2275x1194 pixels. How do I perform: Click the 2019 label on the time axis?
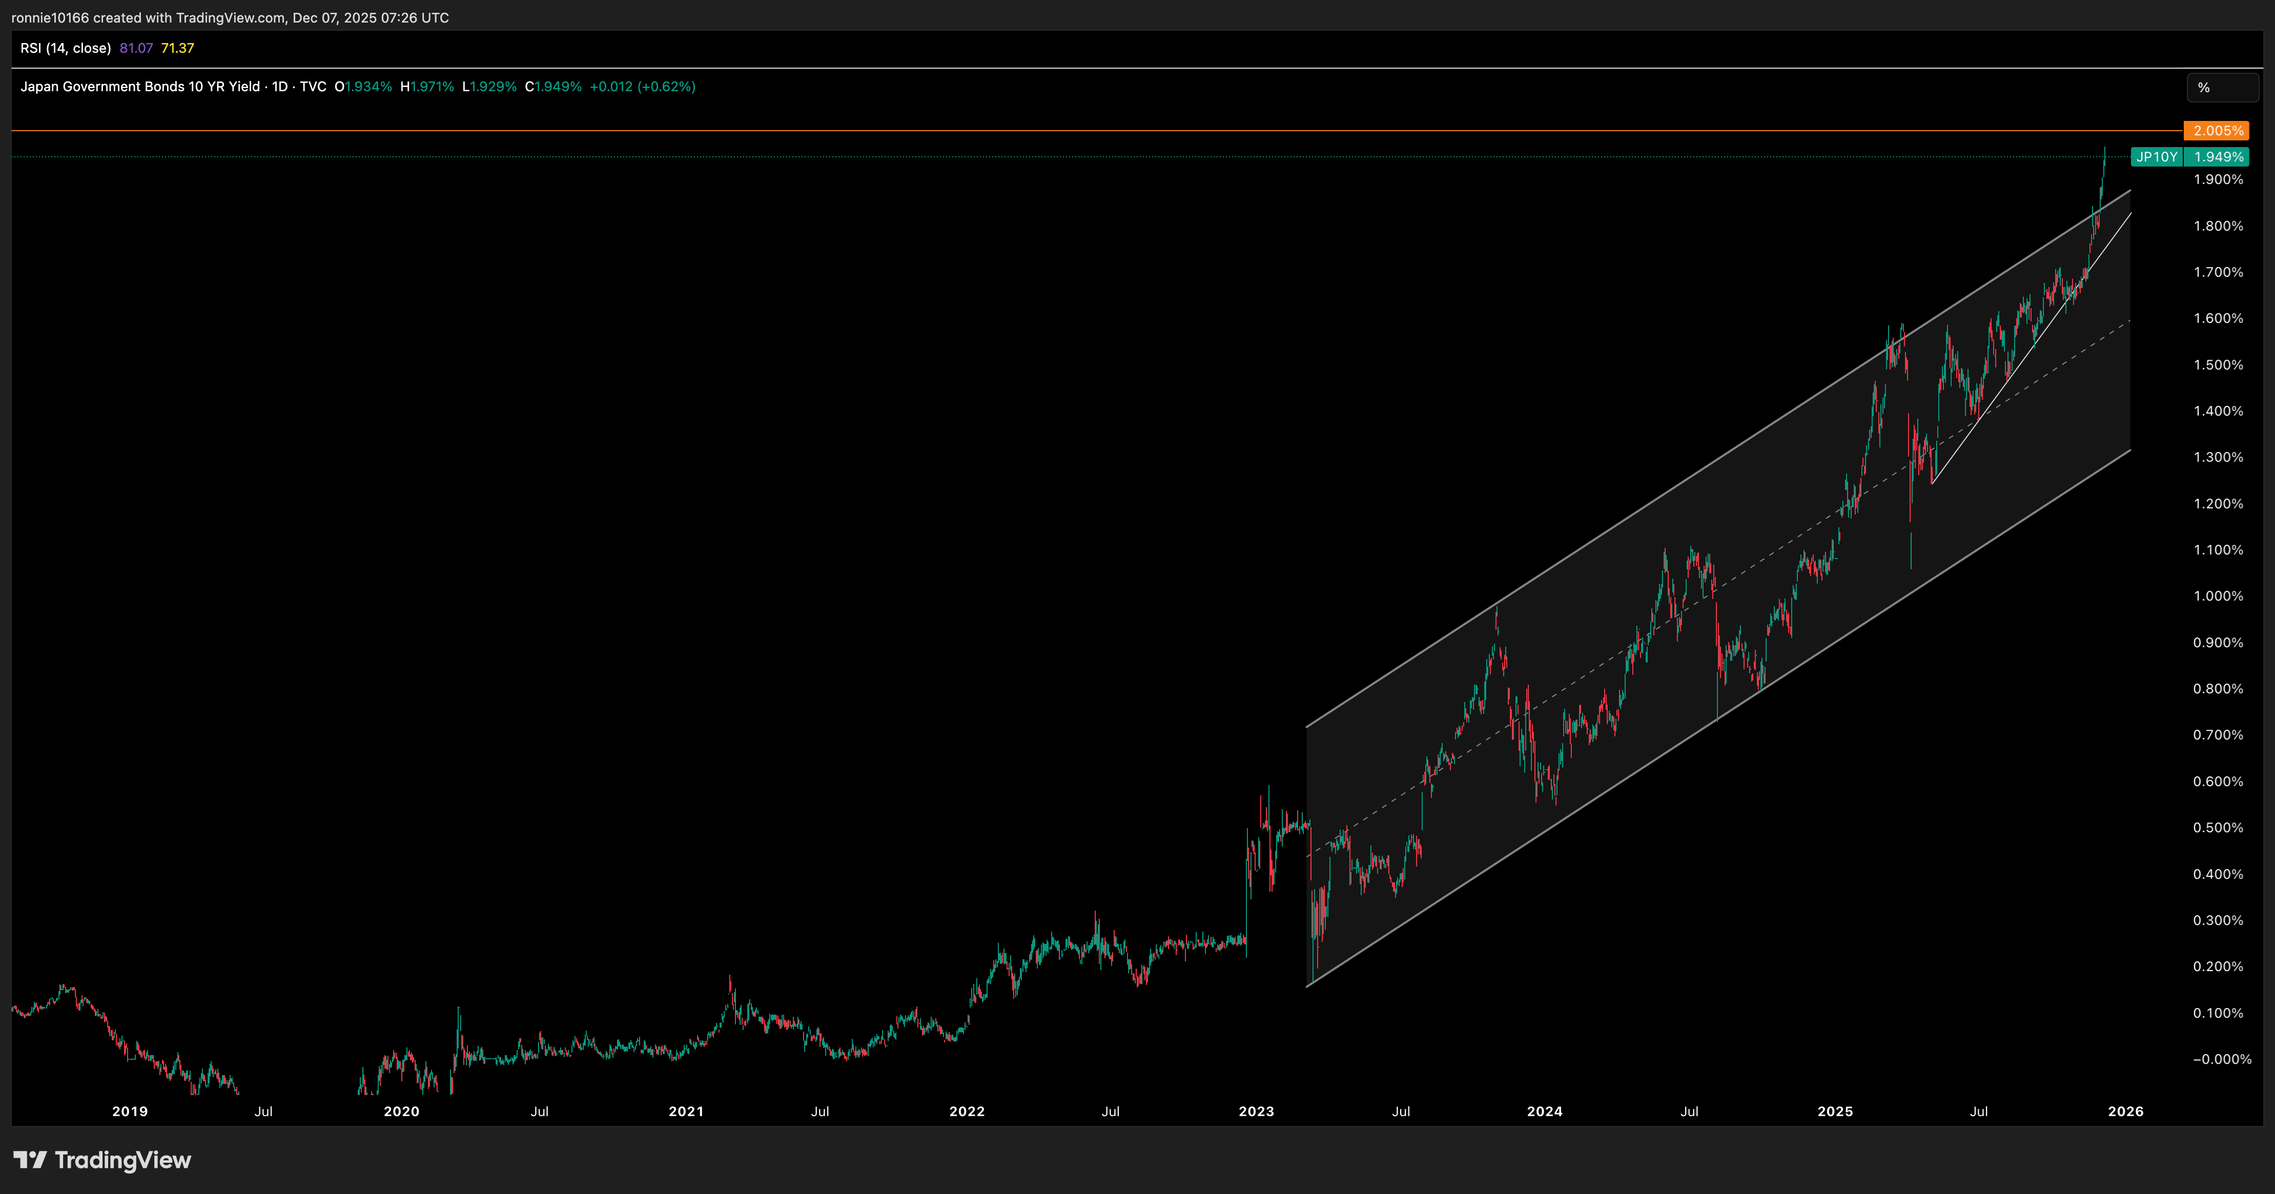tap(130, 1111)
